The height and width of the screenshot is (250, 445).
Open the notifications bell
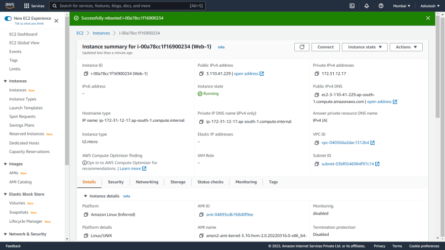[x=367, y=6]
